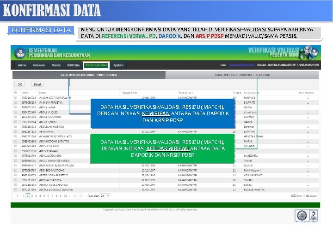
Task: Click the Kementerian Pendidikan emblem logo
Action: point(20,53)
